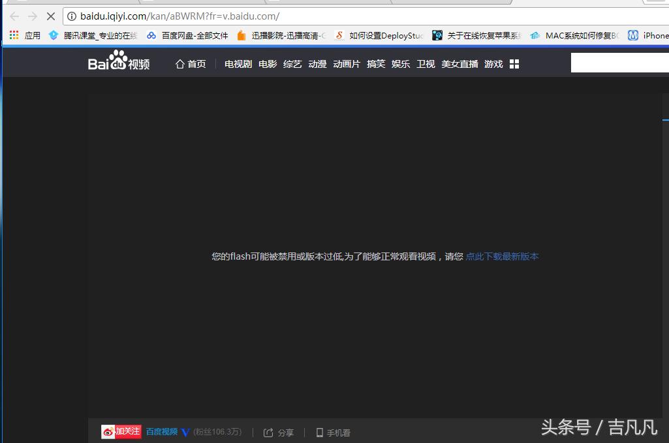Screen dimensions: 669x443
Task: Open the Chrome apps grid icon
Action: pos(13,35)
